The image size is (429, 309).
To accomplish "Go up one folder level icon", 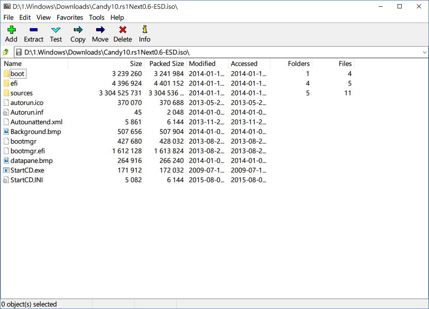I will point(6,52).
